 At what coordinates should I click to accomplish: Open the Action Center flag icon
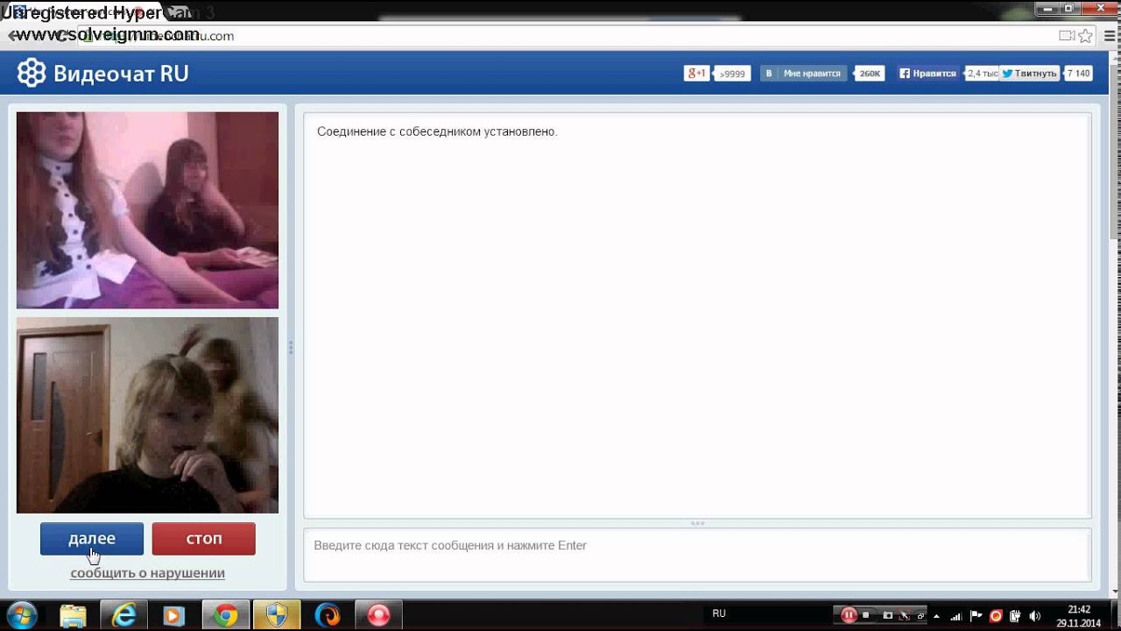point(976,615)
